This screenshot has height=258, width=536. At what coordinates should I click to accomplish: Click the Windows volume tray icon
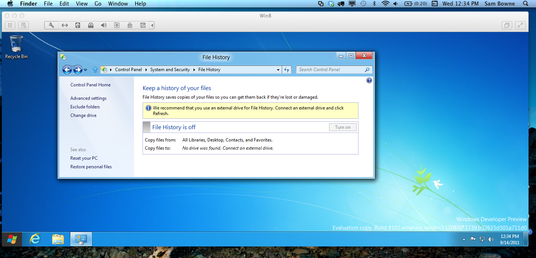point(491,239)
